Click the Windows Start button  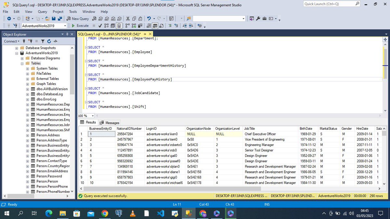[7, 213]
